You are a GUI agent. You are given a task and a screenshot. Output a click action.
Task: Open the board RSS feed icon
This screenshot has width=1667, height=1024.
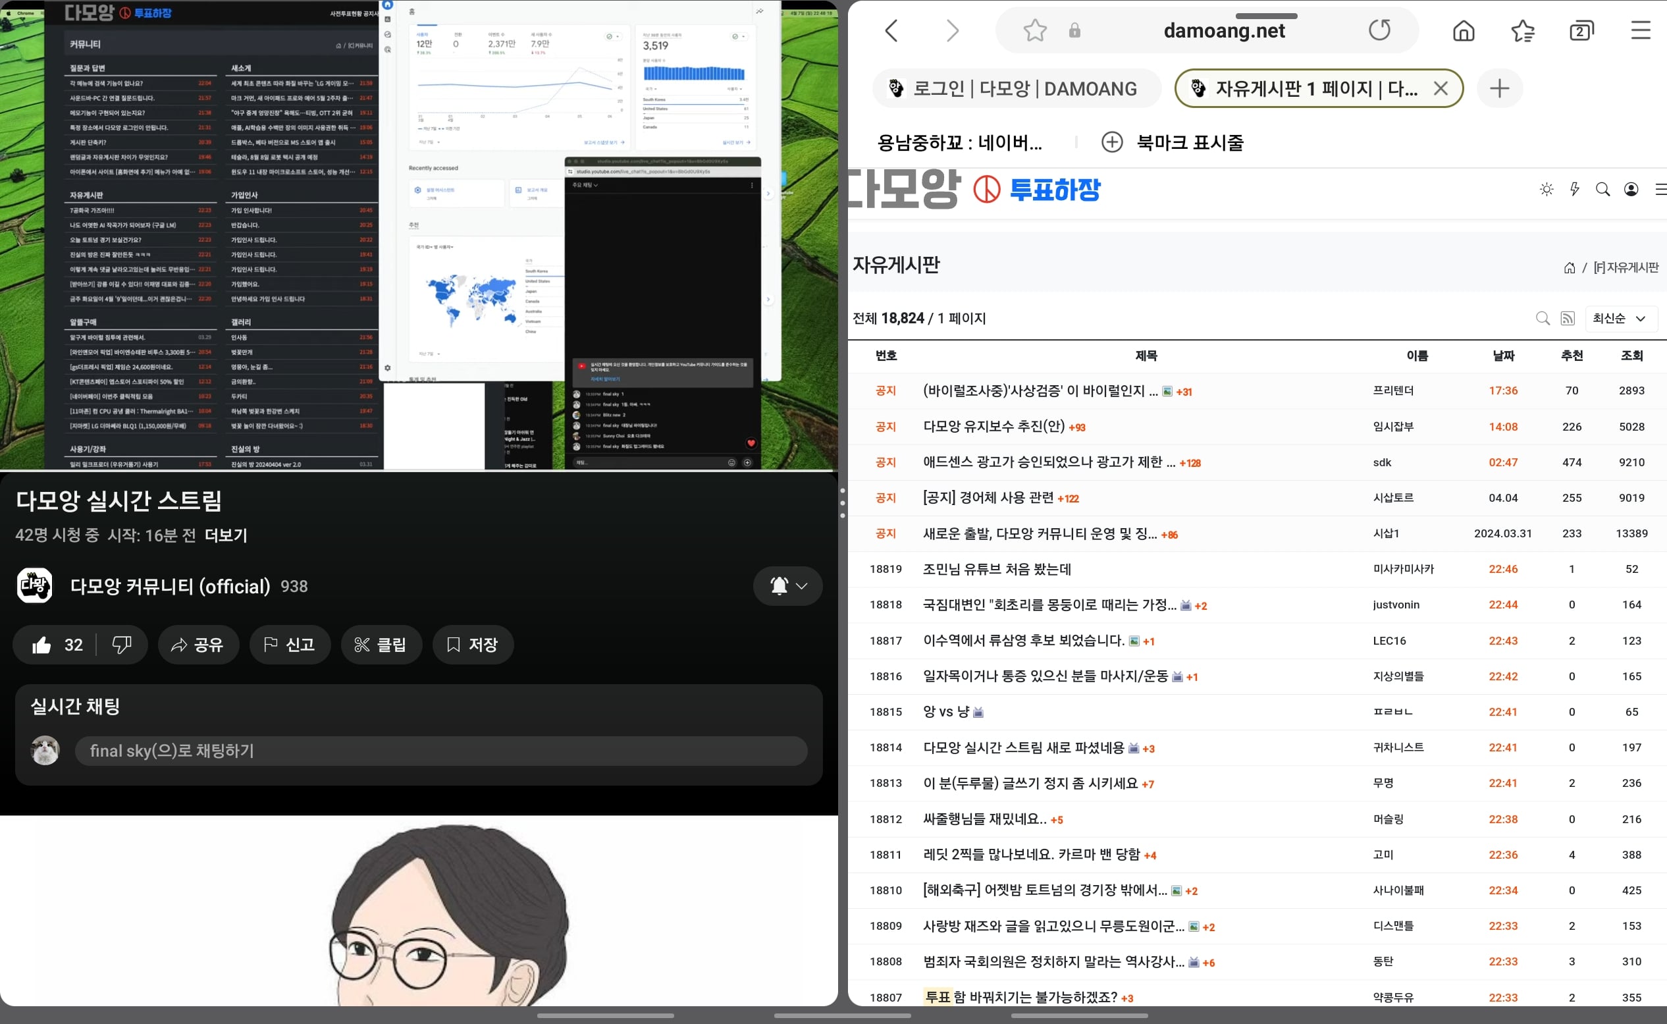tap(1568, 318)
